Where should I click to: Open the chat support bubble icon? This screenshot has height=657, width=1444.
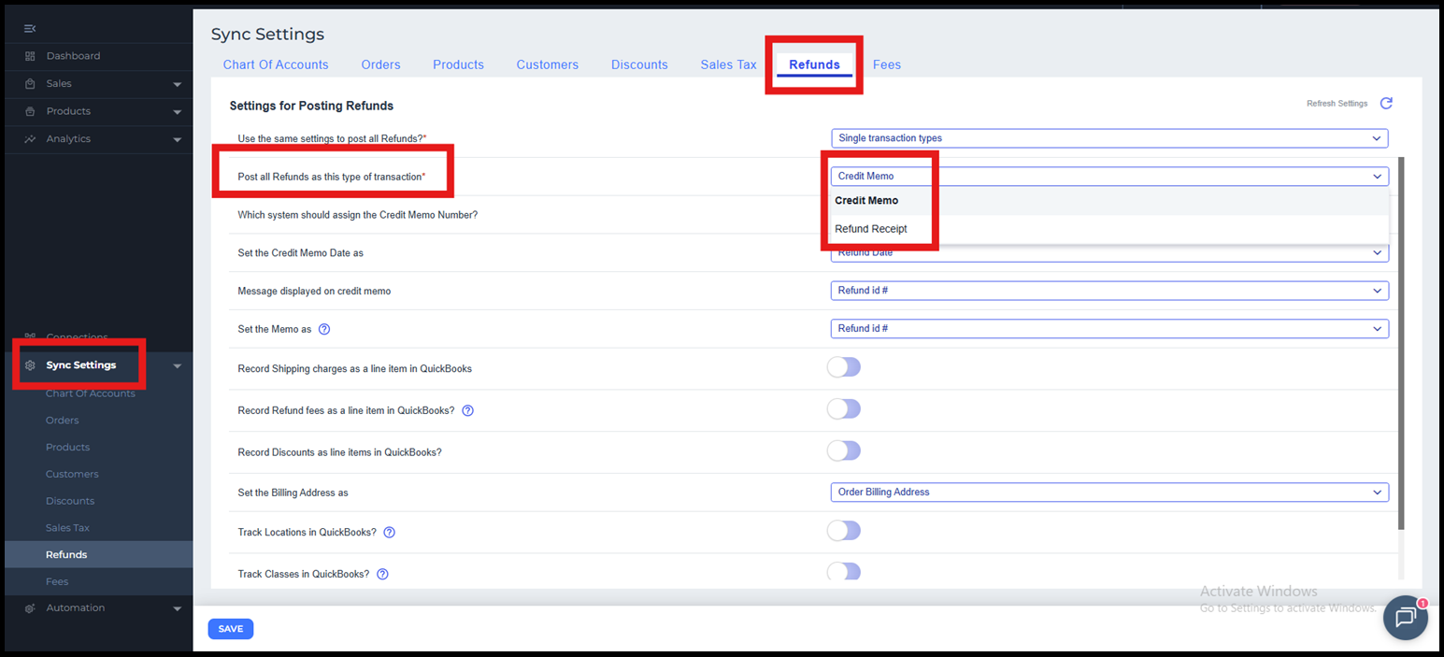pyautogui.click(x=1405, y=617)
